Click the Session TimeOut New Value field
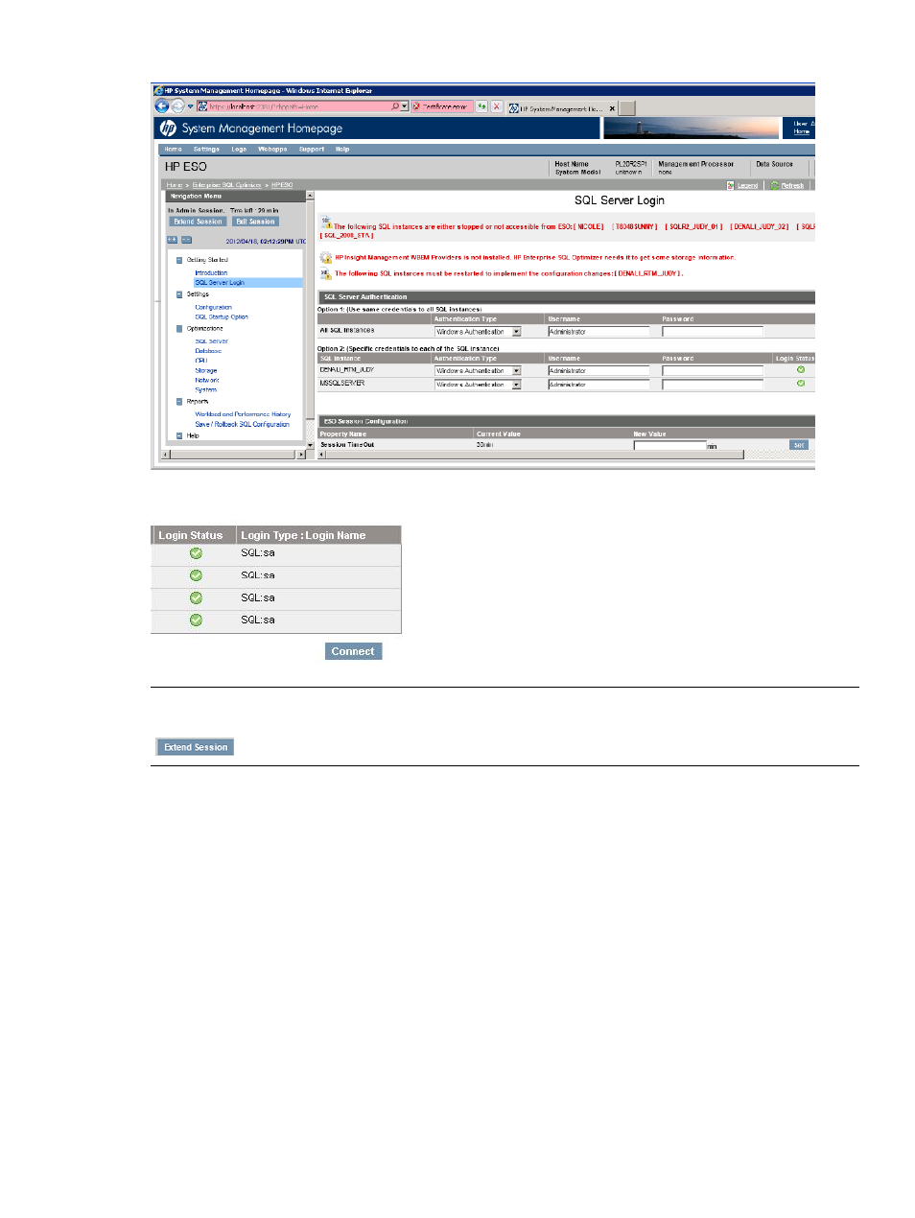This screenshot has height=1218, width=915. point(669,446)
